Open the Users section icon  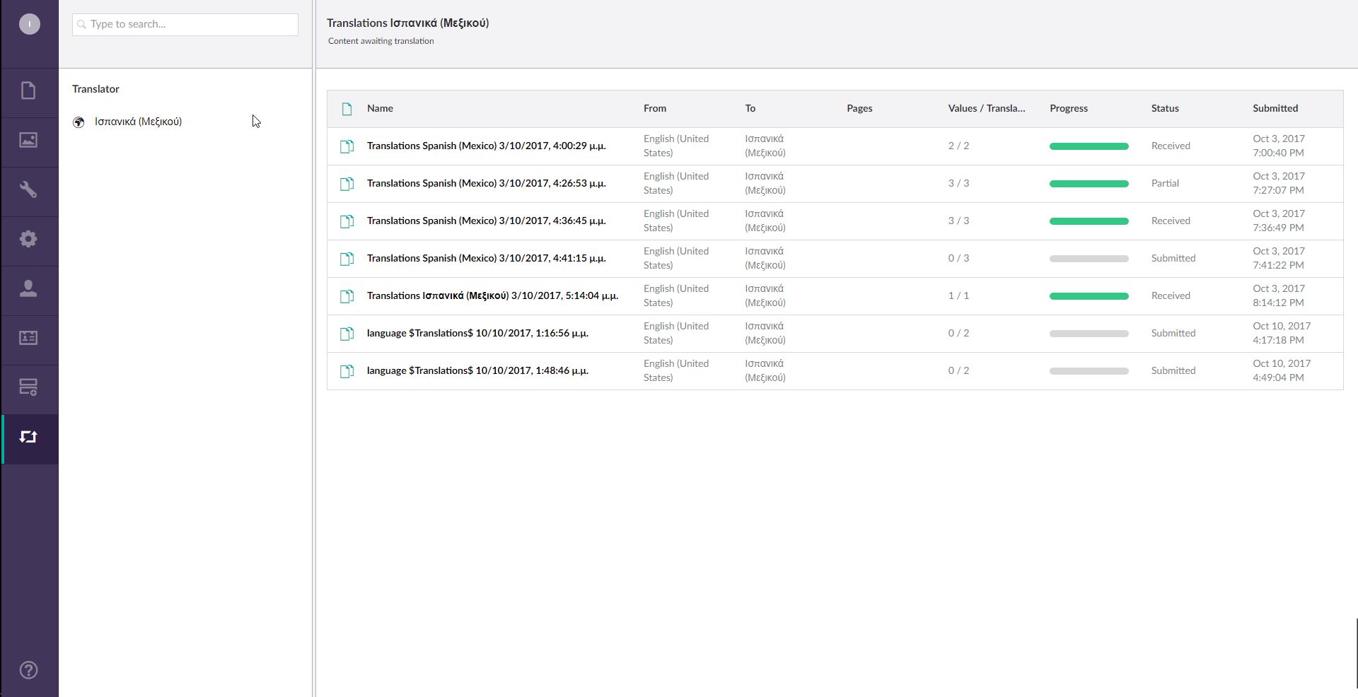(28, 288)
